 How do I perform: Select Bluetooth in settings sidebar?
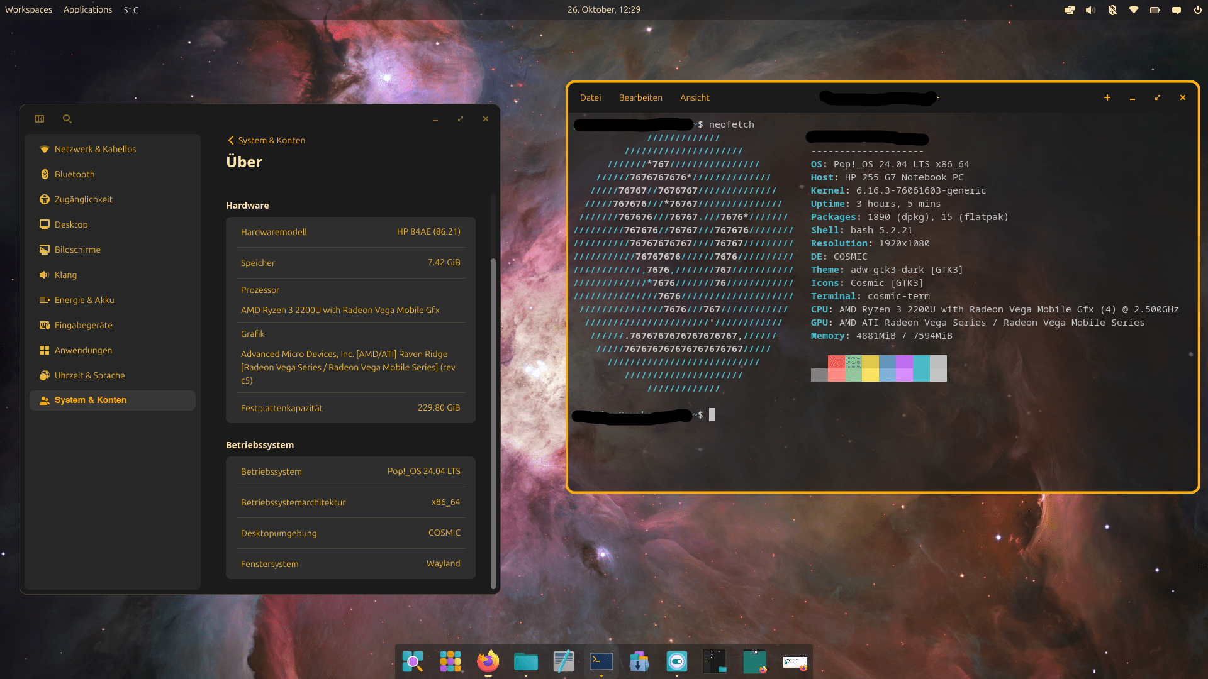(74, 174)
